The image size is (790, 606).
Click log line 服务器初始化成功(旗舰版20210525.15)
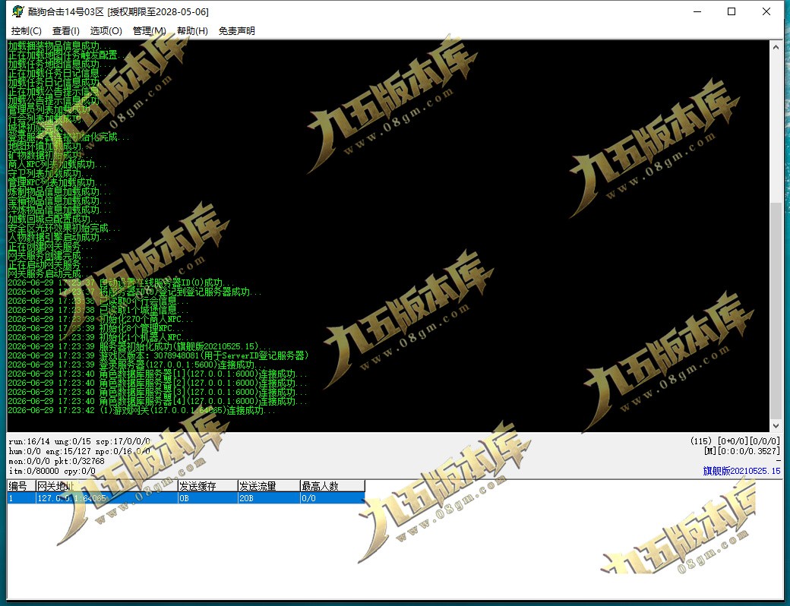point(138,346)
